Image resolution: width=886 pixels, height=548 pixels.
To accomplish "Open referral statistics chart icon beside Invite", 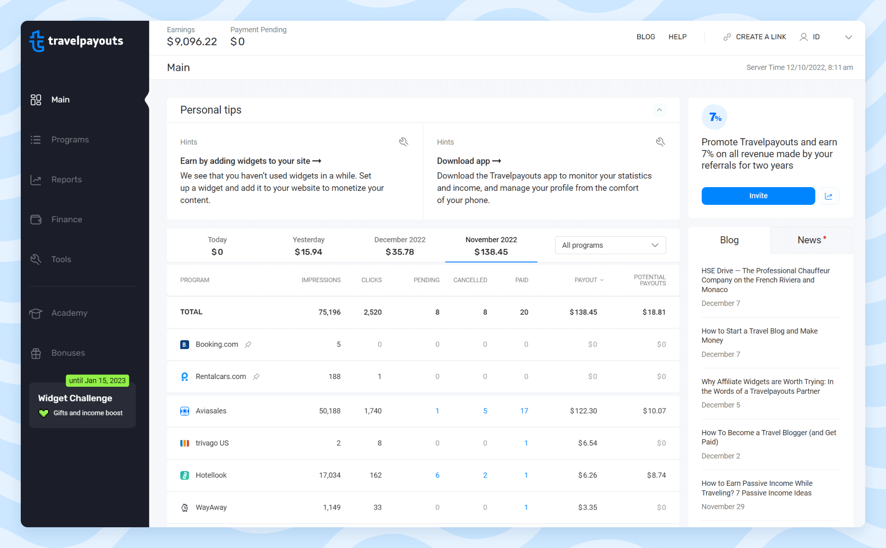I will (x=828, y=196).
